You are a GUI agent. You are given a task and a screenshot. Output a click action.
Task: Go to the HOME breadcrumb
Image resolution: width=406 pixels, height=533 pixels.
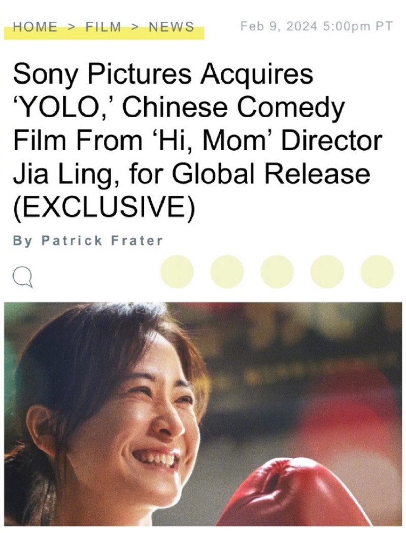(x=35, y=26)
